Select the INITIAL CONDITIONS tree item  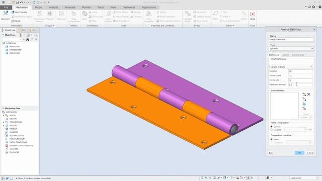[x=18, y=142]
